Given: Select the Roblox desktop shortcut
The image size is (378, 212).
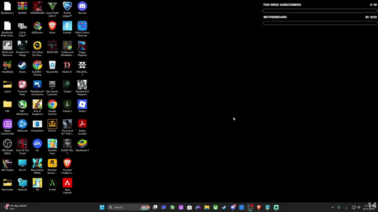Looking at the screenshot, I should tap(82, 106).
